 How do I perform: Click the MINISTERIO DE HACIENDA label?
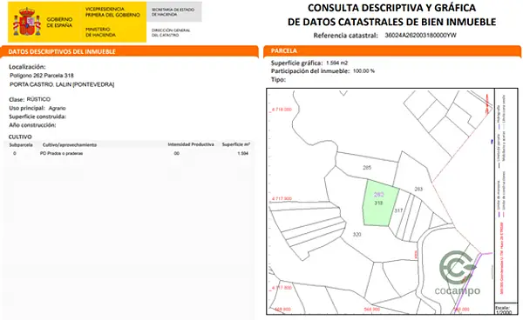(x=100, y=32)
